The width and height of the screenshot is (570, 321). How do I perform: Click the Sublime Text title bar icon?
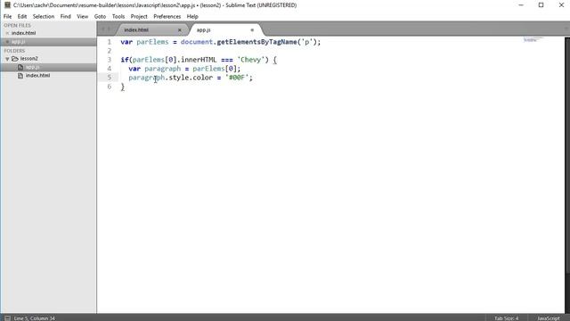pyautogui.click(x=7, y=5)
